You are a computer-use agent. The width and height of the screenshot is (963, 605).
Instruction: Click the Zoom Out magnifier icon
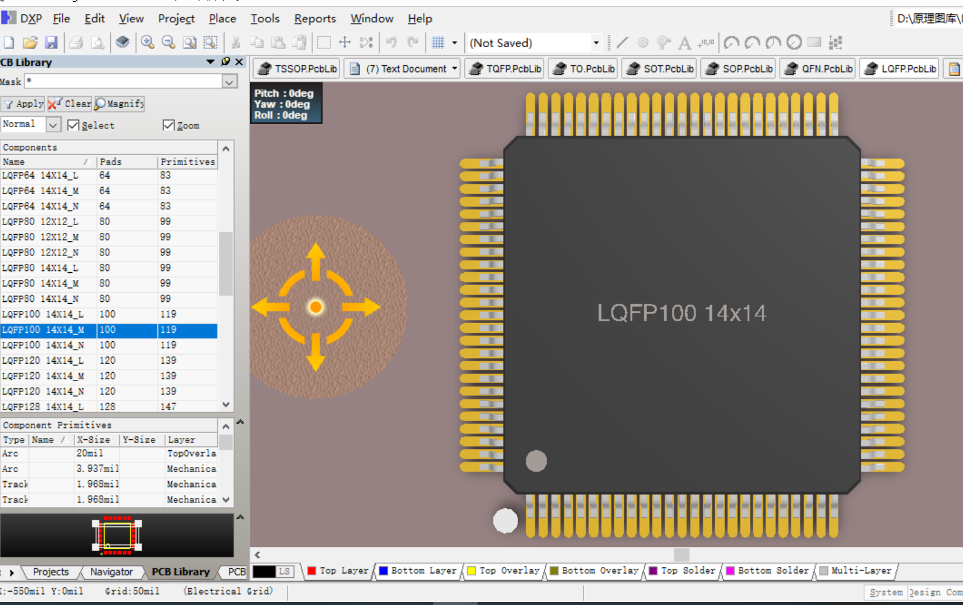[168, 42]
